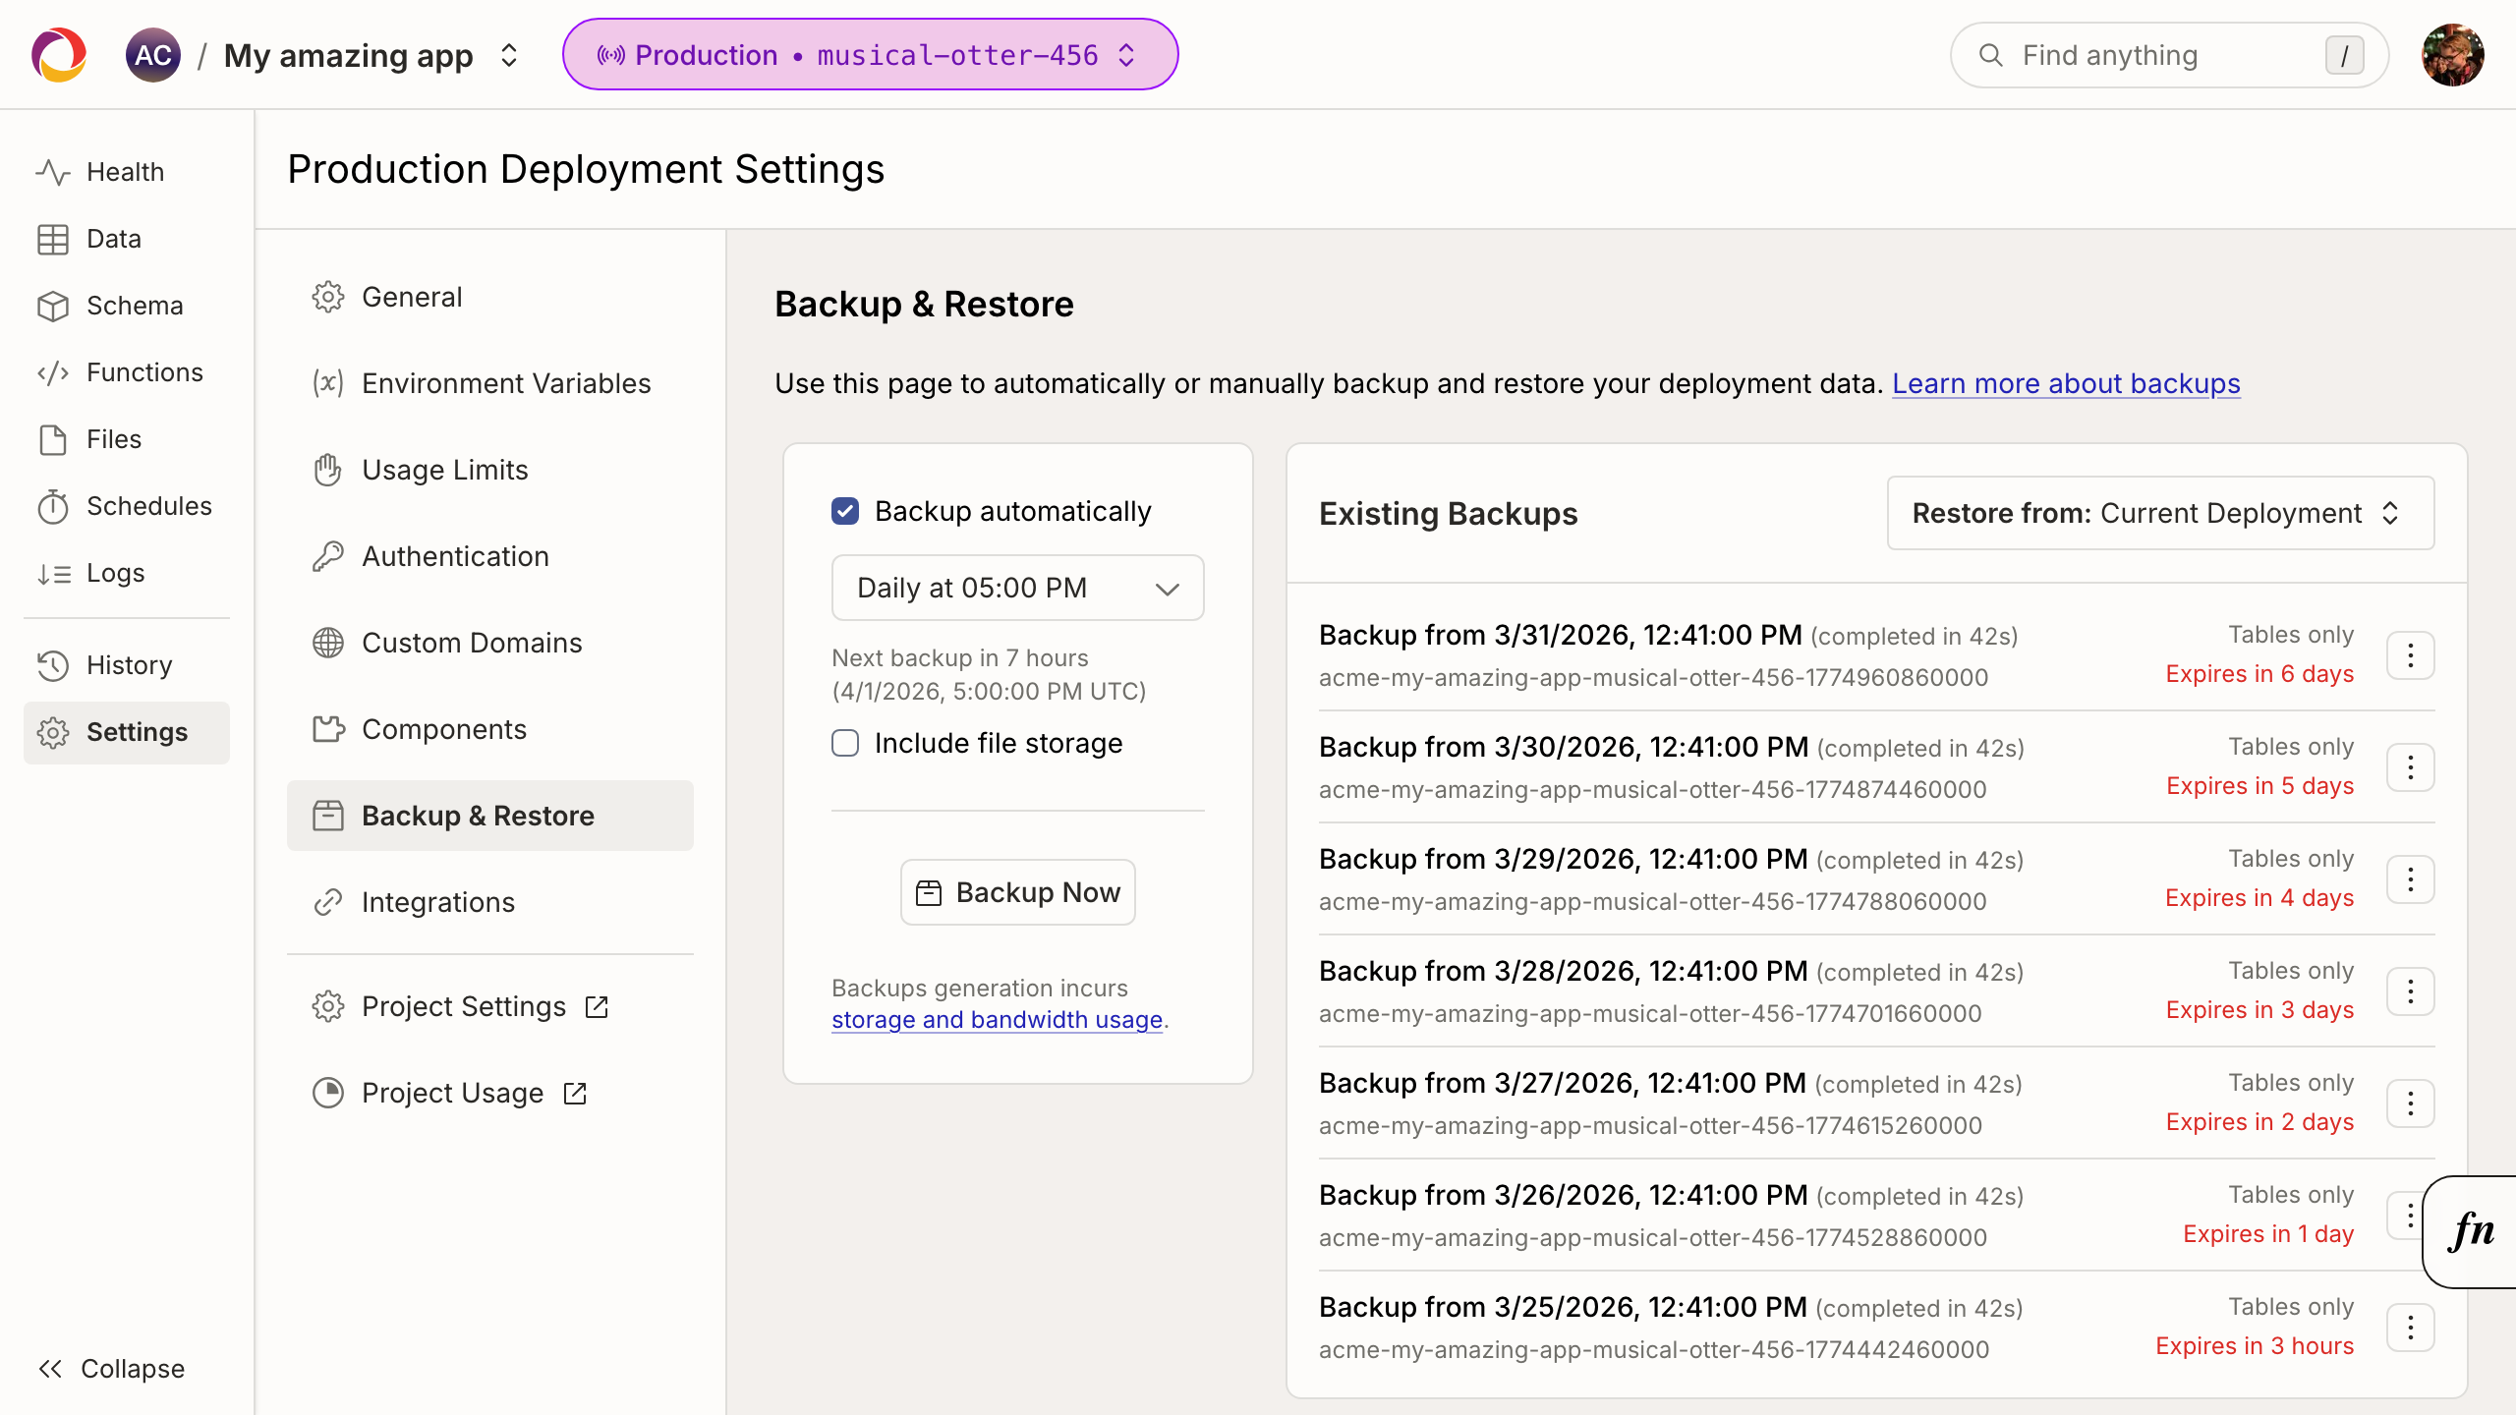Click backup name ending 1774960860000
2516x1415 pixels.
coord(1653,678)
